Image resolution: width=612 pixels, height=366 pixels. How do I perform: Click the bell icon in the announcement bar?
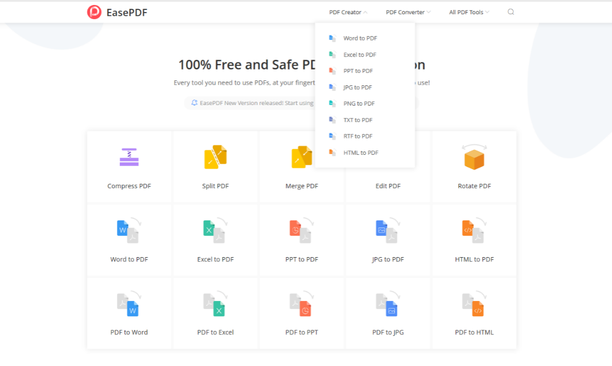point(194,103)
